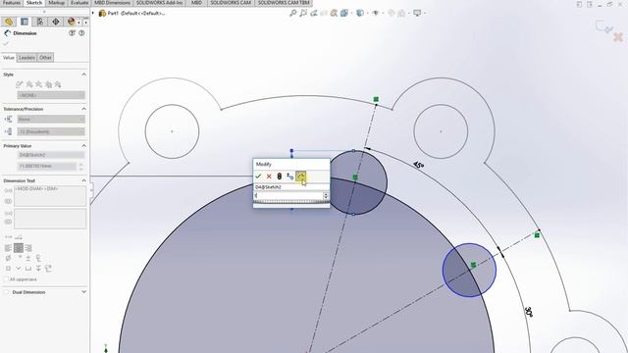Click the Zoom to Area icon
Screen dimensions: 628x353
point(303,13)
